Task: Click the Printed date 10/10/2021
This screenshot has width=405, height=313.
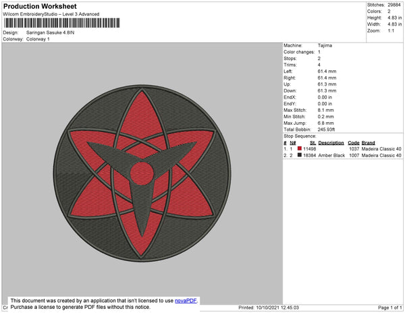Action: (x=267, y=308)
